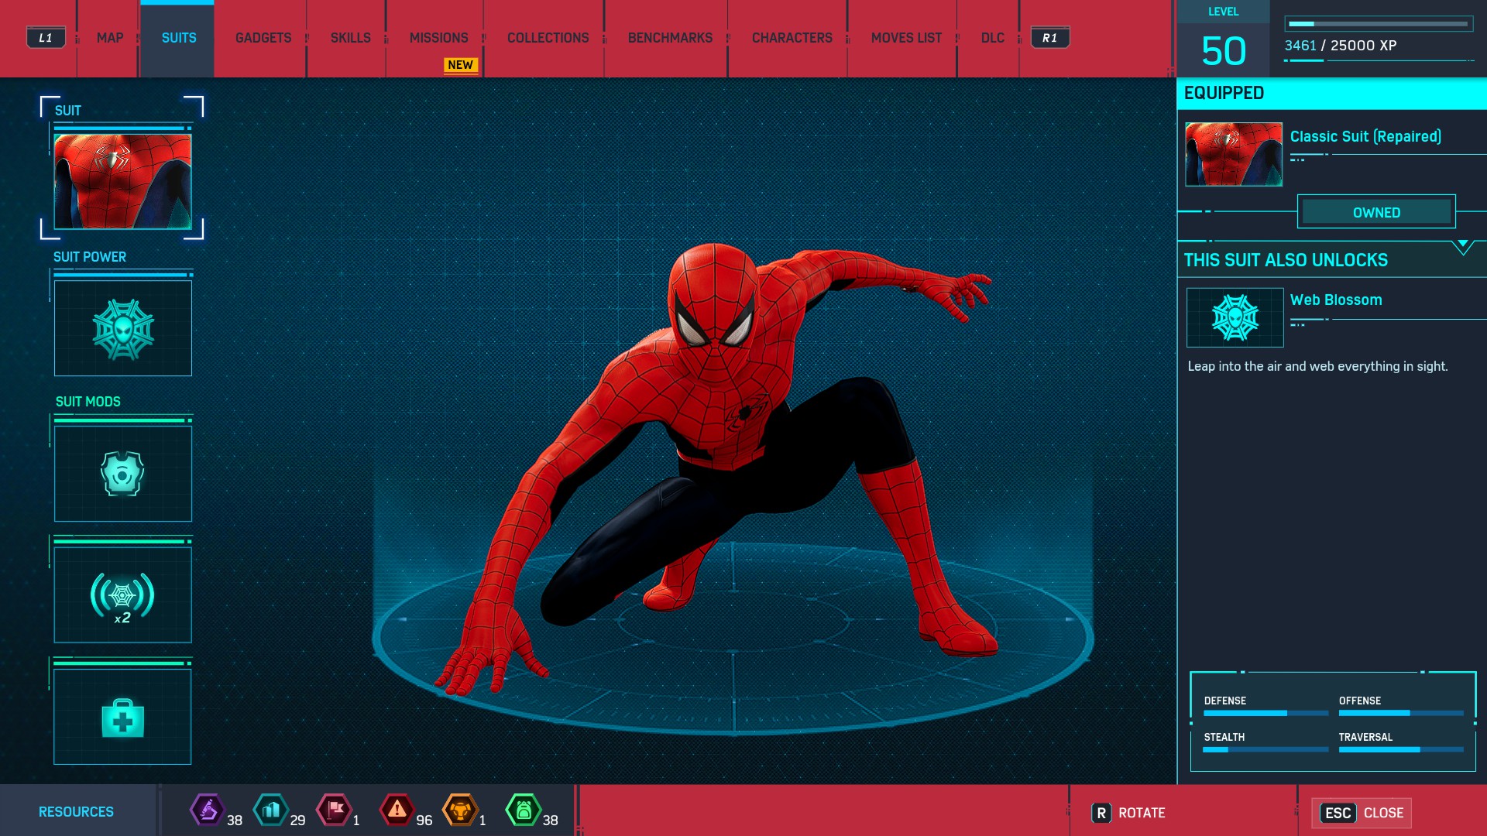Open the x2 web suit mod slot
Screen dimensions: 1487x836
click(122, 594)
